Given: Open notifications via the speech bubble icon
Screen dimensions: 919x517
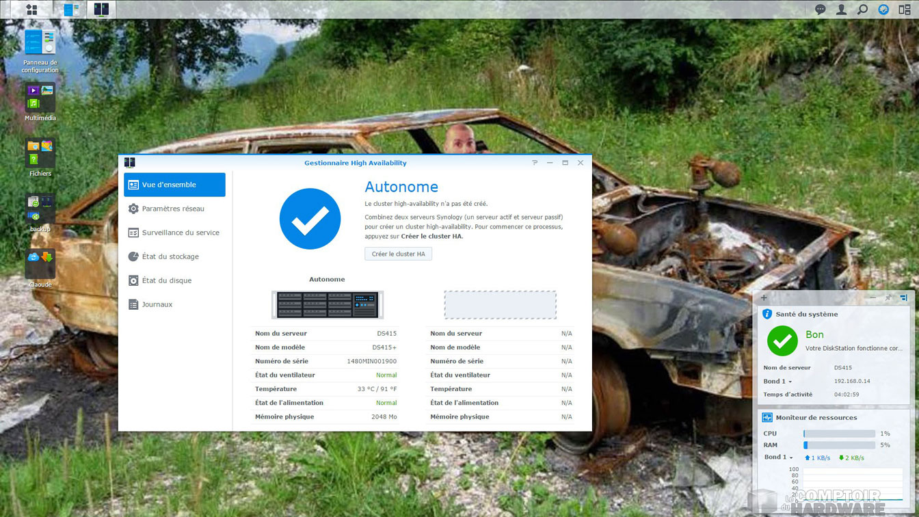Looking at the screenshot, I should coord(820,10).
